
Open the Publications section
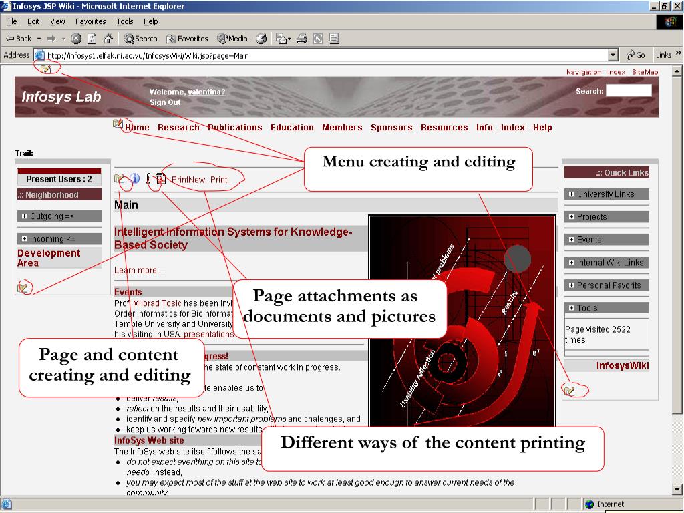pyautogui.click(x=234, y=128)
